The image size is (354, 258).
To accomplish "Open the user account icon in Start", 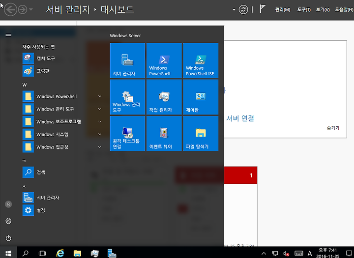I will click(x=8, y=204).
